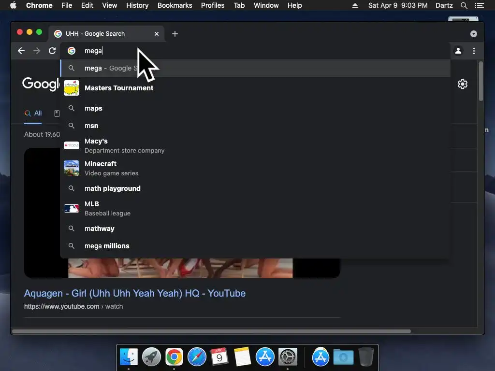Select the mathway suggestion
Screen dimensions: 495x371
[x=255, y=228]
